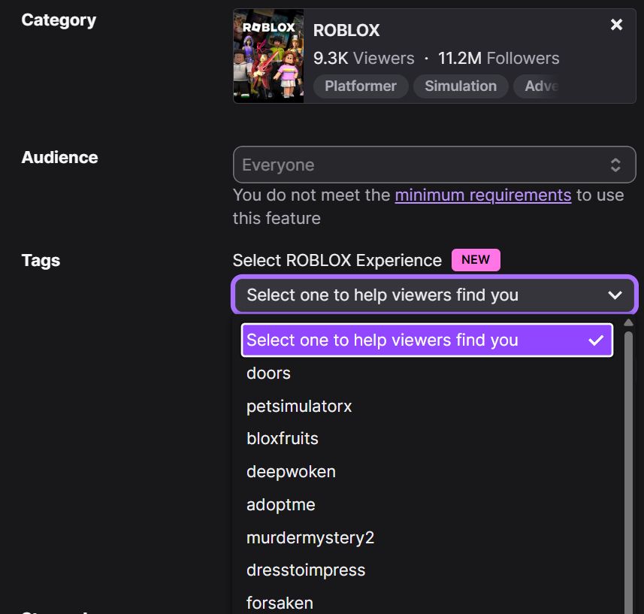Choose petsimulatorx as the experience tag
Viewport: 644px width, 614px height.
[x=299, y=406]
